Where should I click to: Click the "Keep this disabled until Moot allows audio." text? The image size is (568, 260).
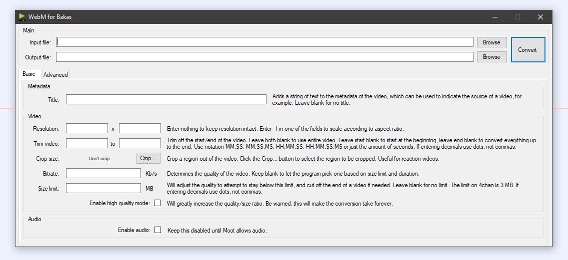tap(217, 231)
